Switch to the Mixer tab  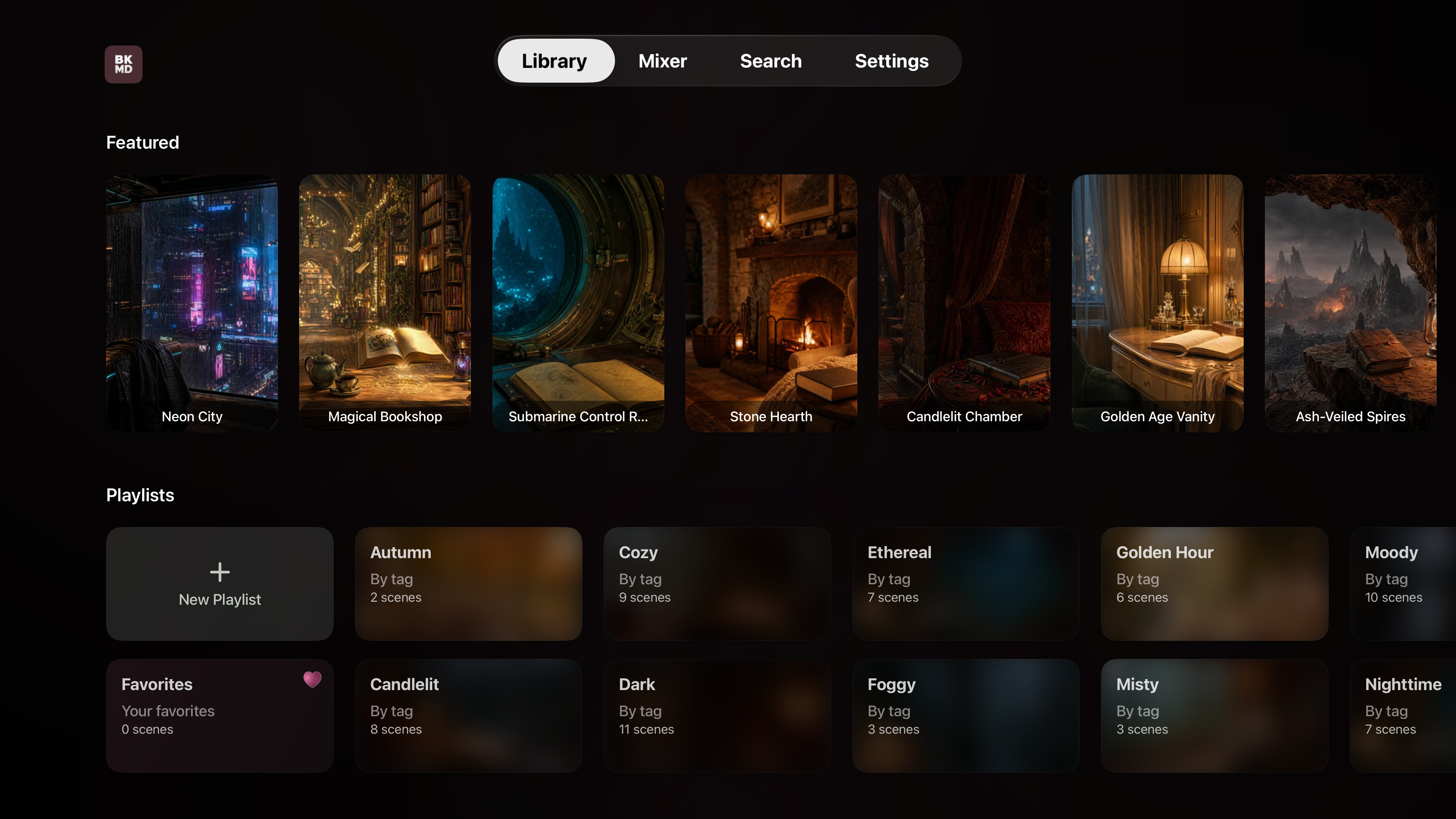(x=662, y=61)
